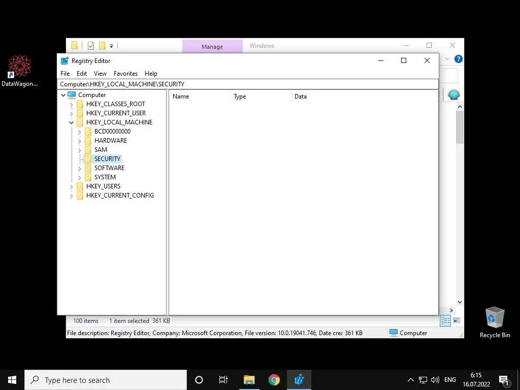Click the HKEY_LOCAL_MACHINE folder icon
The height and width of the screenshot is (390, 520).
coord(80,122)
